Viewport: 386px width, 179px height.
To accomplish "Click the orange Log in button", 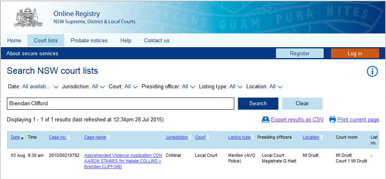I will pyautogui.click(x=354, y=53).
